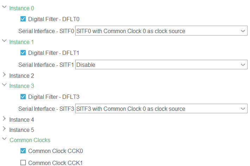Enable Common Clock CCK1 checkbox
This screenshot has width=250, height=166.
click(23, 163)
